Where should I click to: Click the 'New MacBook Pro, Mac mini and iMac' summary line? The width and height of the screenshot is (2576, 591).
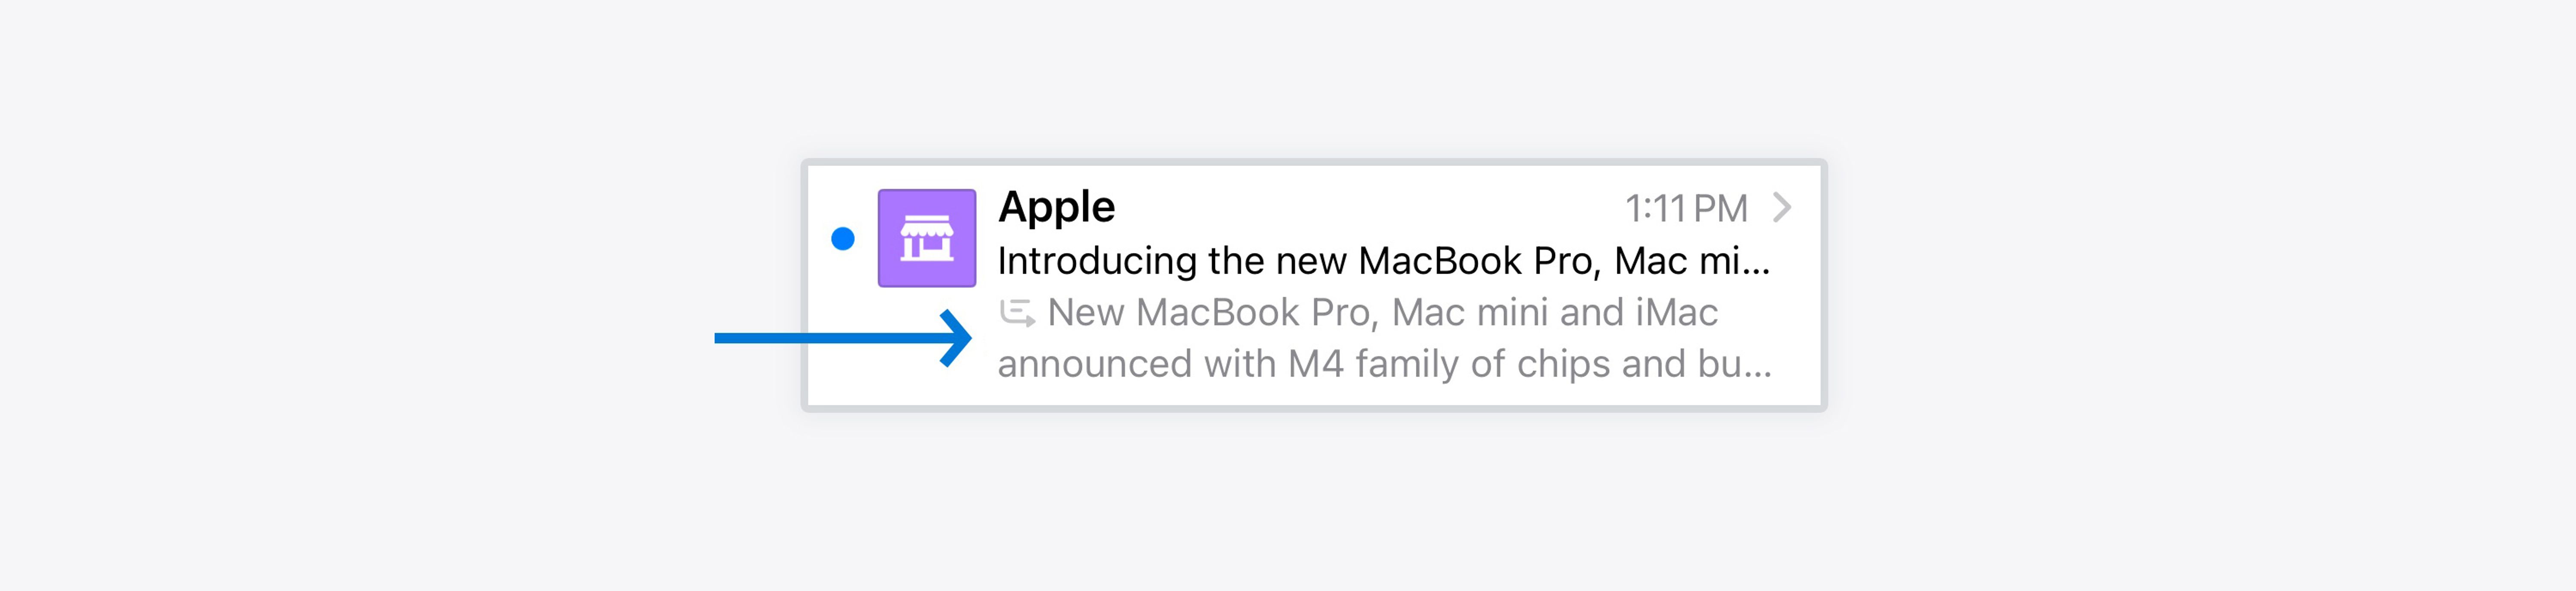[x=1382, y=313]
